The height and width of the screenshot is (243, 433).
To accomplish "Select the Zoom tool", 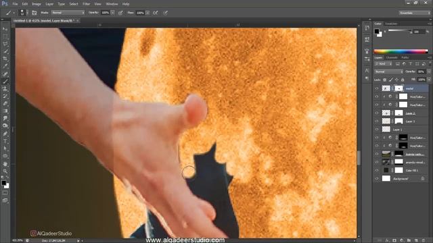I will click(x=5, y=171).
